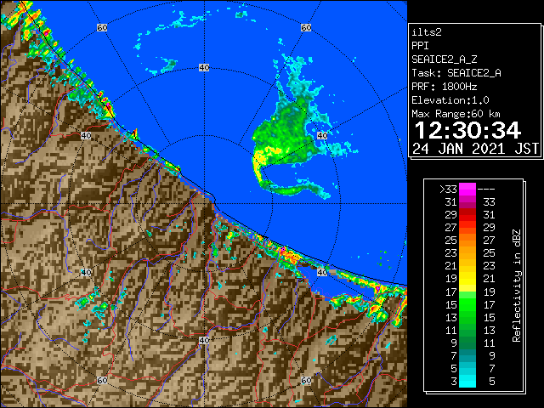
Task: Click the 12:30:34 timestamp
Action: (x=467, y=130)
